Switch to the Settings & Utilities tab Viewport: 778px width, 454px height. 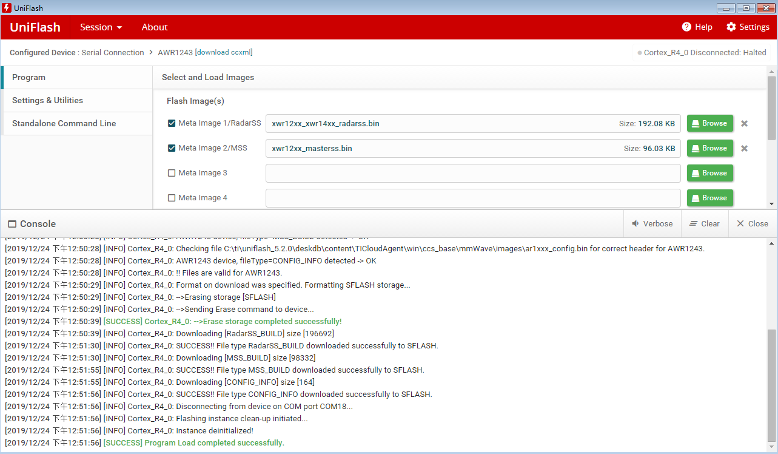click(x=77, y=101)
